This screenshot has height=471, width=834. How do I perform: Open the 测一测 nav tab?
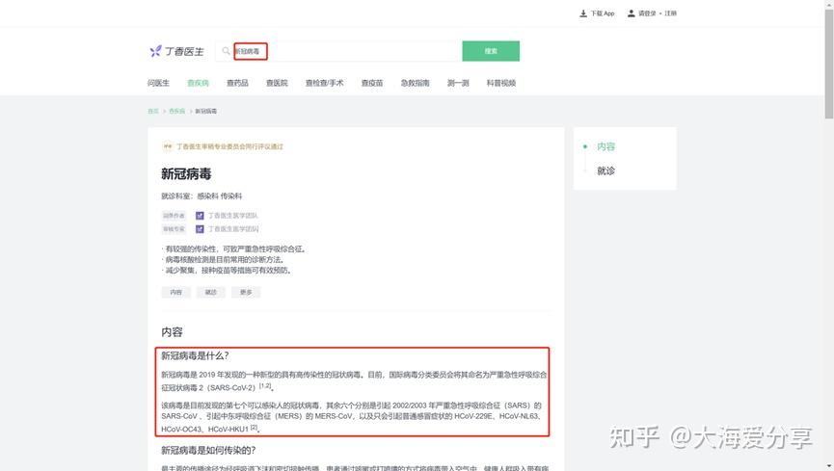pos(458,83)
